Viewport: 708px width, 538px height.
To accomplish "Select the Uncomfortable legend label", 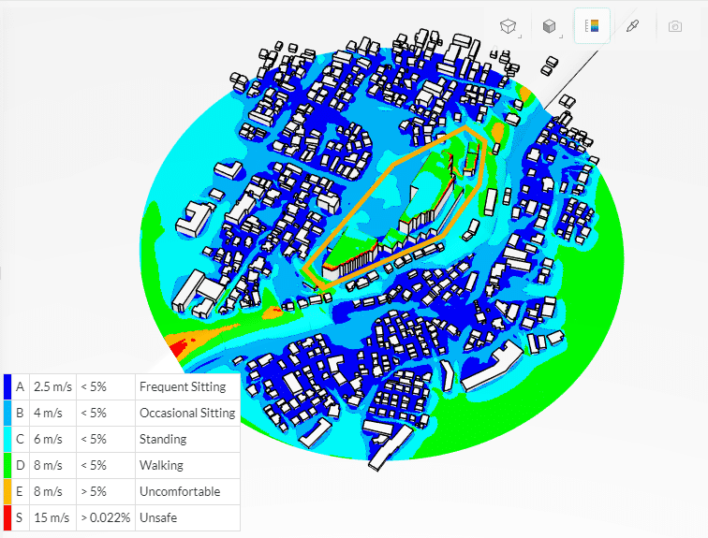I will click(x=179, y=491).
